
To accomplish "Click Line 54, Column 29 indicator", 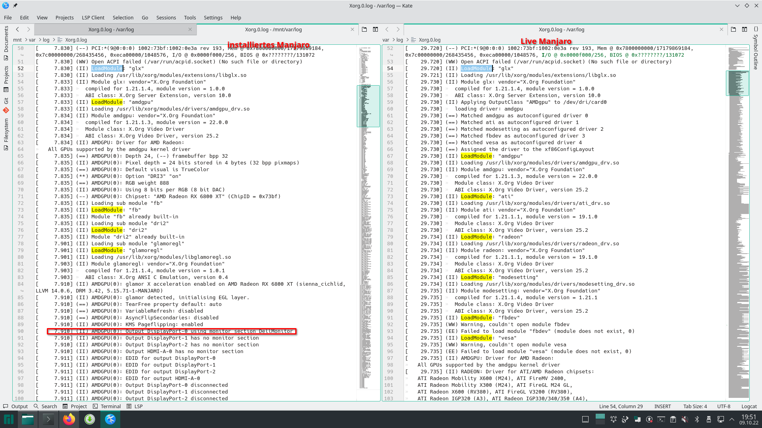I will [x=621, y=406].
